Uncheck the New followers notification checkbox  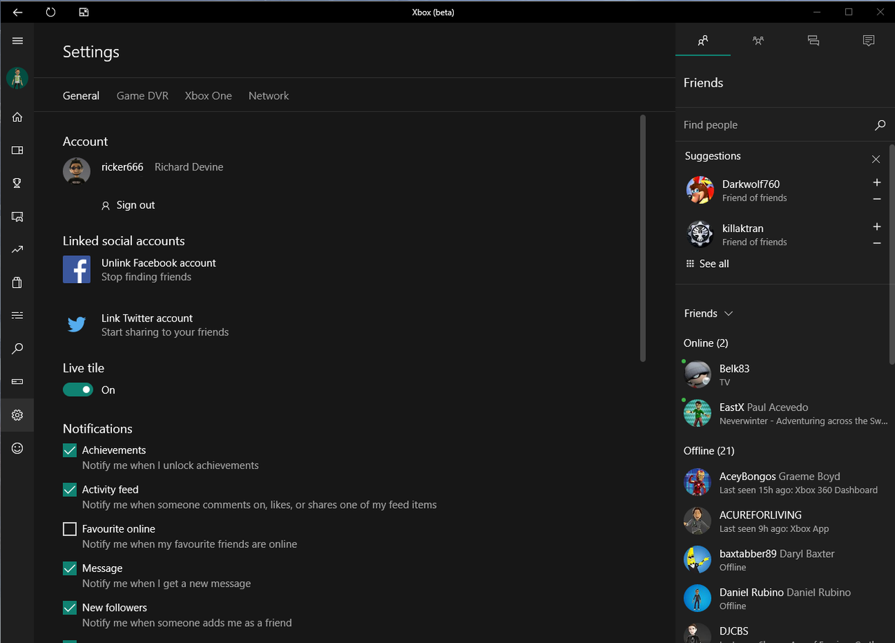coord(69,608)
